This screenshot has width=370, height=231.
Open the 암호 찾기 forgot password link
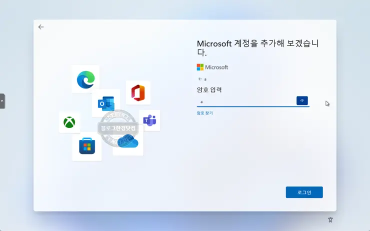click(x=205, y=113)
